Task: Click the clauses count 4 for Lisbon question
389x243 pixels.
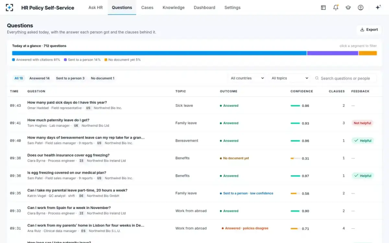Action: 344,228
